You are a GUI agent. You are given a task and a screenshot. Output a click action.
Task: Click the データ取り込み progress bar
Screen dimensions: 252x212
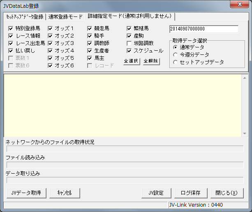[125, 180]
